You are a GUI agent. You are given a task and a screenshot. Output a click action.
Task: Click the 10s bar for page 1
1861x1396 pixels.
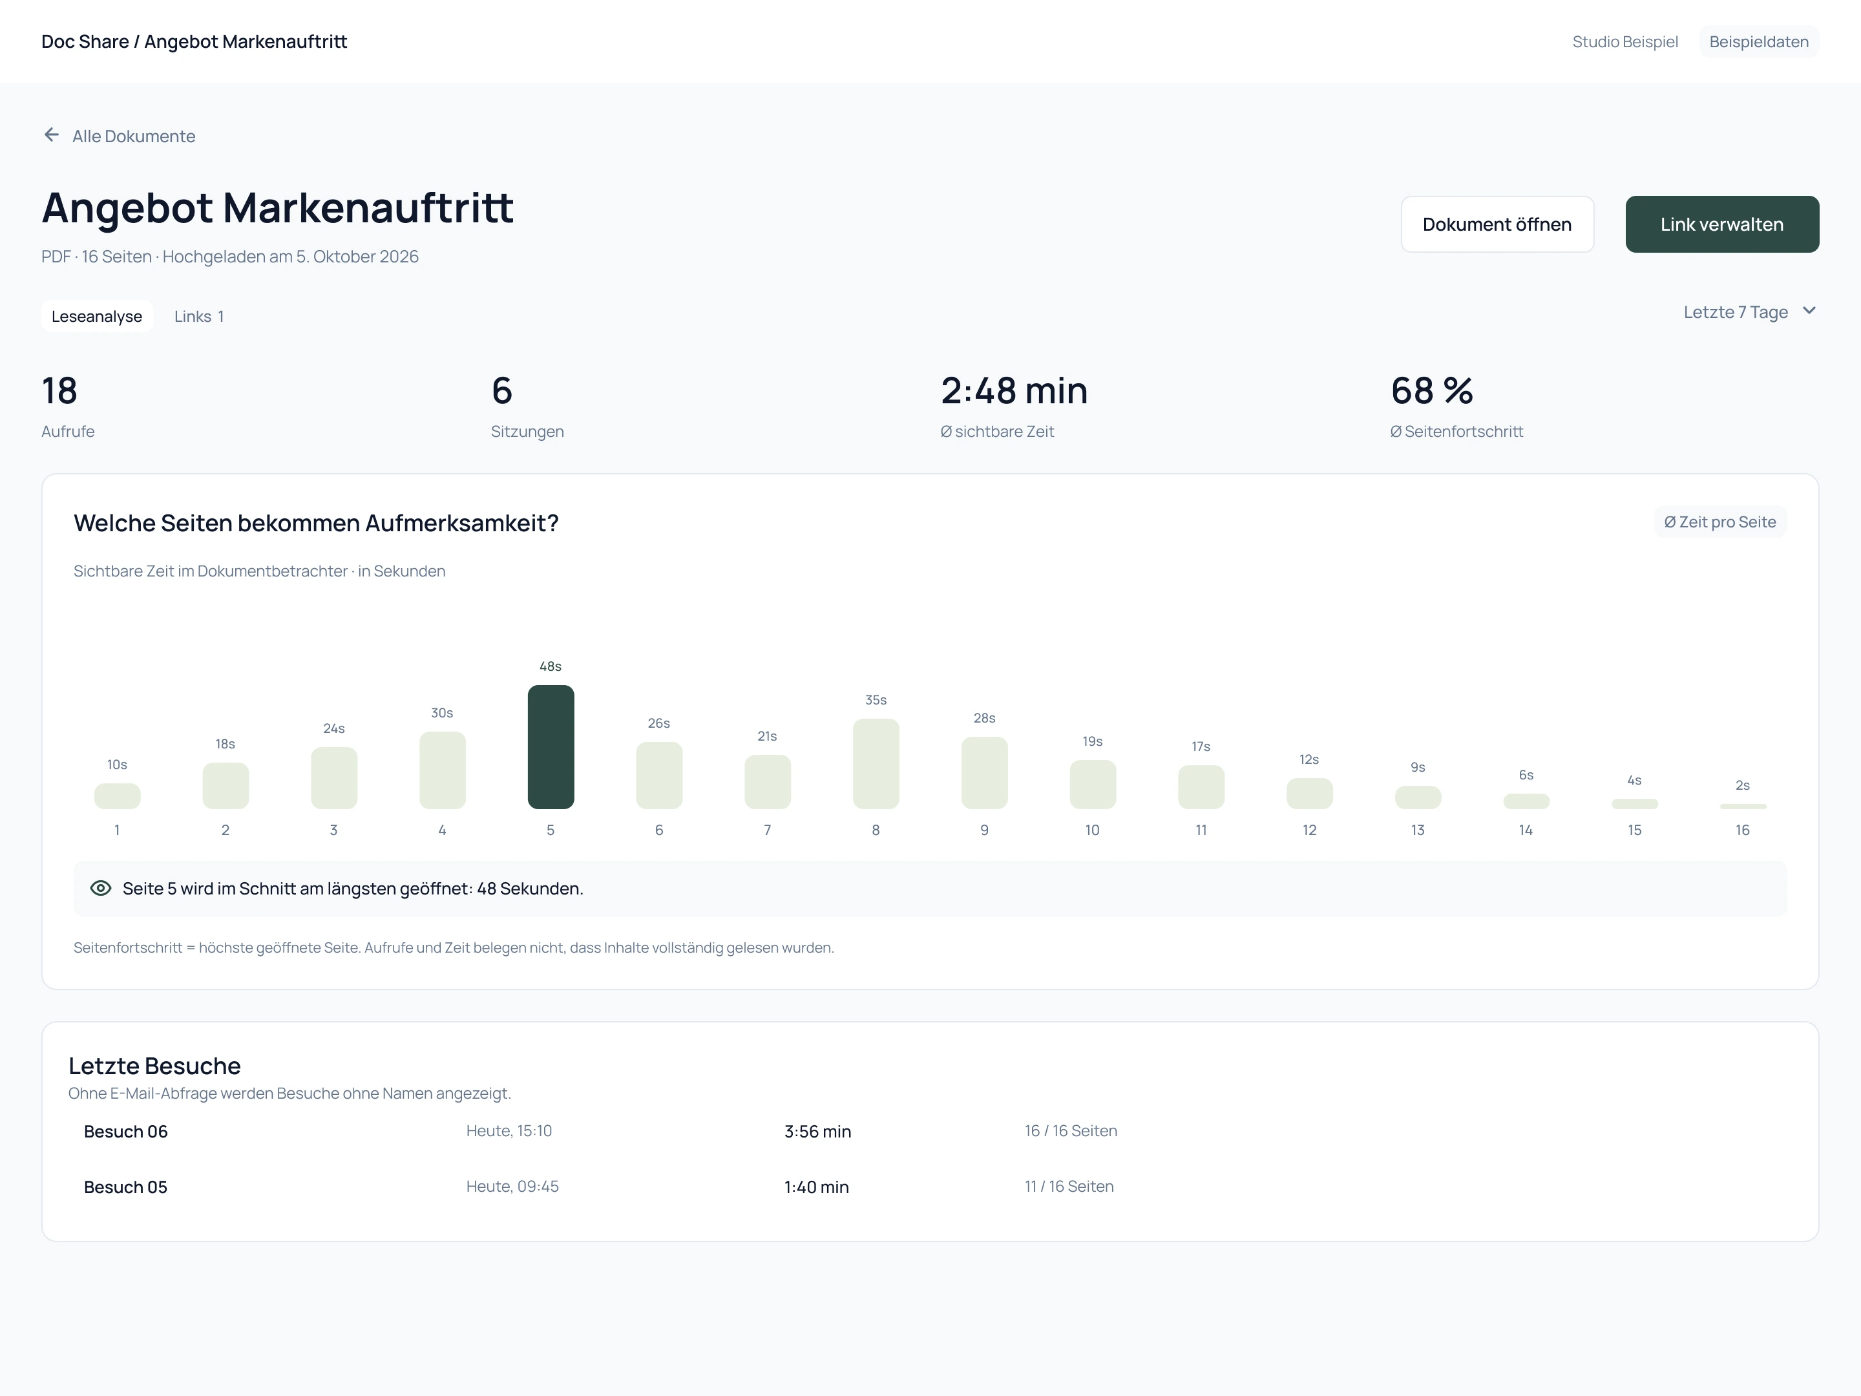coord(117,796)
